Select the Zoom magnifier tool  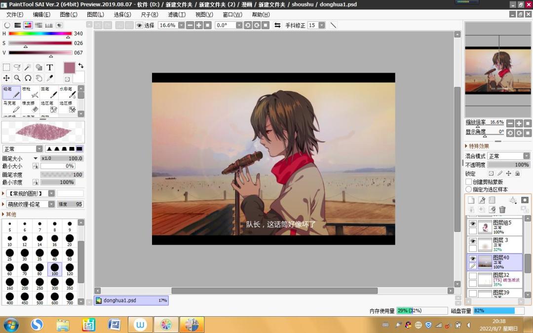point(17,78)
